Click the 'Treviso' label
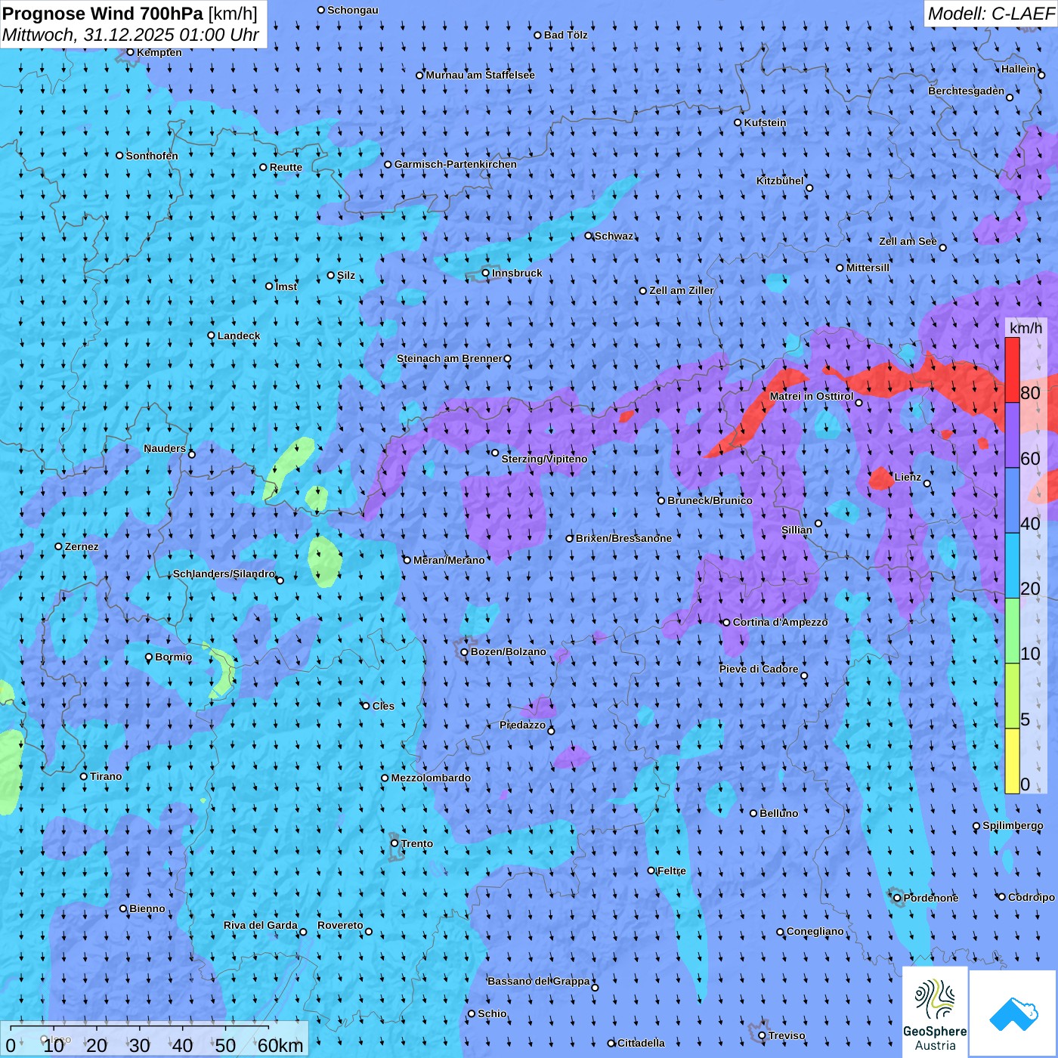The height and width of the screenshot is (1058, 1058). point(787,1035)
